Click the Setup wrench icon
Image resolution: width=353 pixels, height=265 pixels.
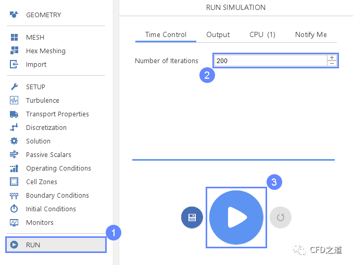coord(14,87)
